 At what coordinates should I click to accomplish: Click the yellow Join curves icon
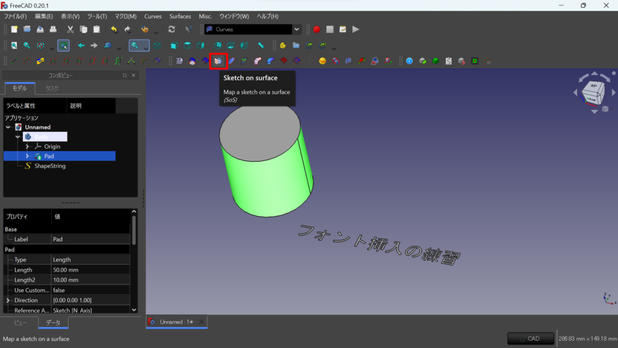click(40, 61)
